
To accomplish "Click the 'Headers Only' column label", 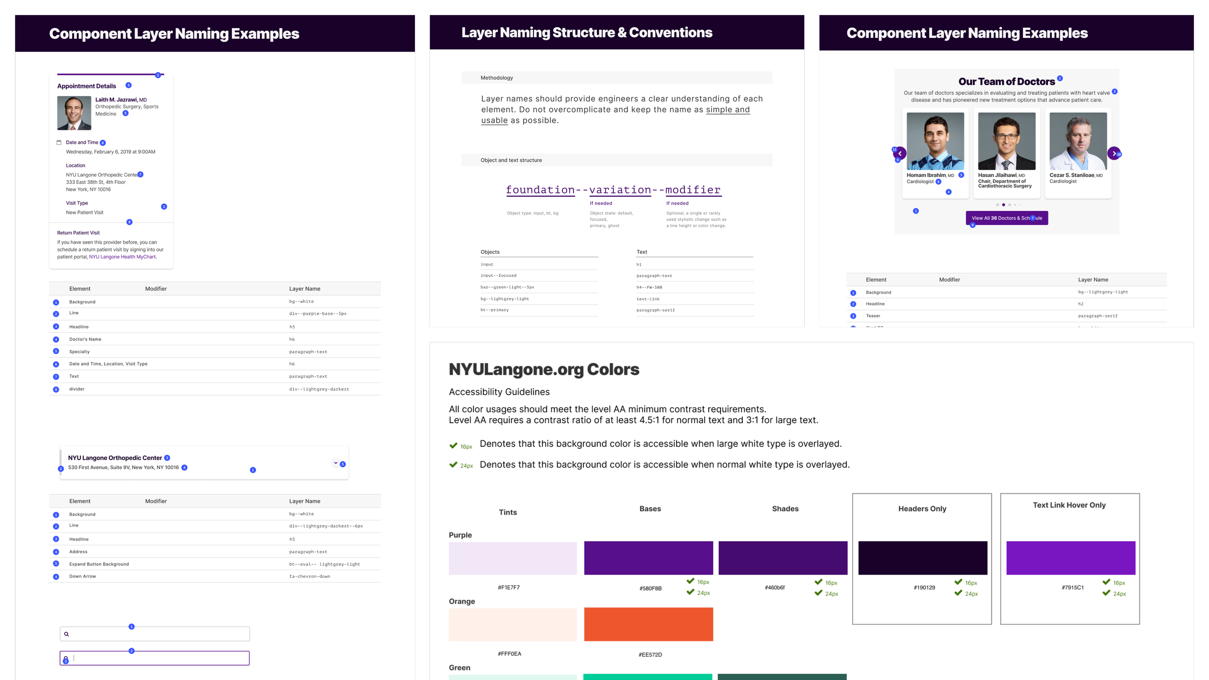I will (922, 509).
